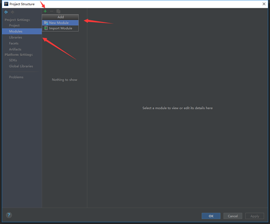270x224 pixels.
Task: Open the Libraries section
Action: [16, 38]
